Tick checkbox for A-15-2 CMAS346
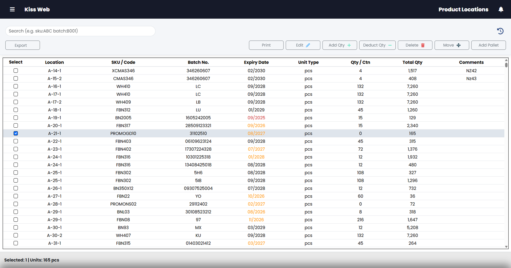 [x=16, y=79]
